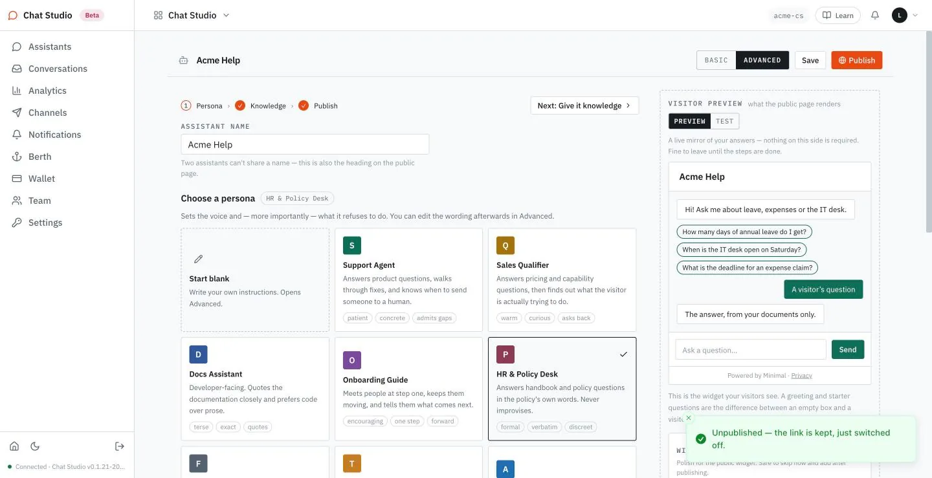Click the Chat Studio logo icon

coord(13,16)
